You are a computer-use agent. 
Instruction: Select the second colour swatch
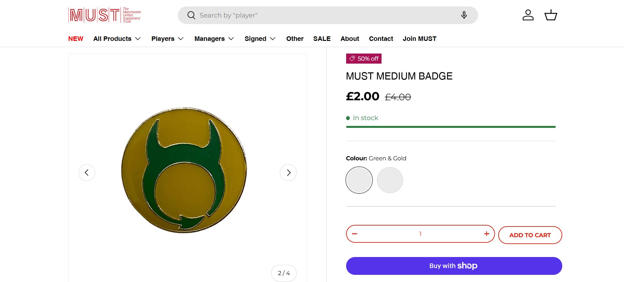390,180
